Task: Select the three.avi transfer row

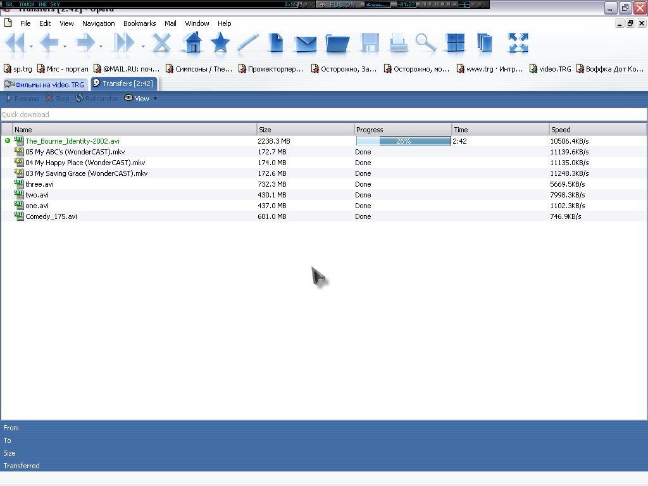Action: point(39,184)
